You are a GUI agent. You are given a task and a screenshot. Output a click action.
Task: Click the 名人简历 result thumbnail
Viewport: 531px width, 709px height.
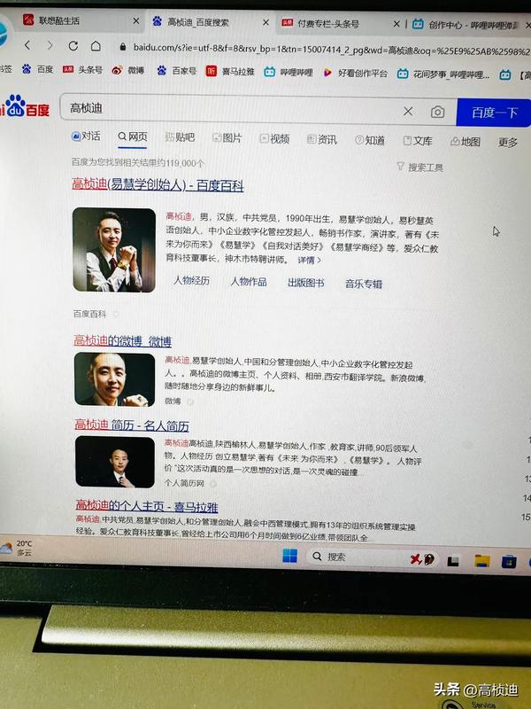coord(115,462)
